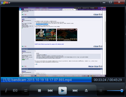Close the PotPlayer window
The height and width of the screenshot is (97, 126).
119,2
